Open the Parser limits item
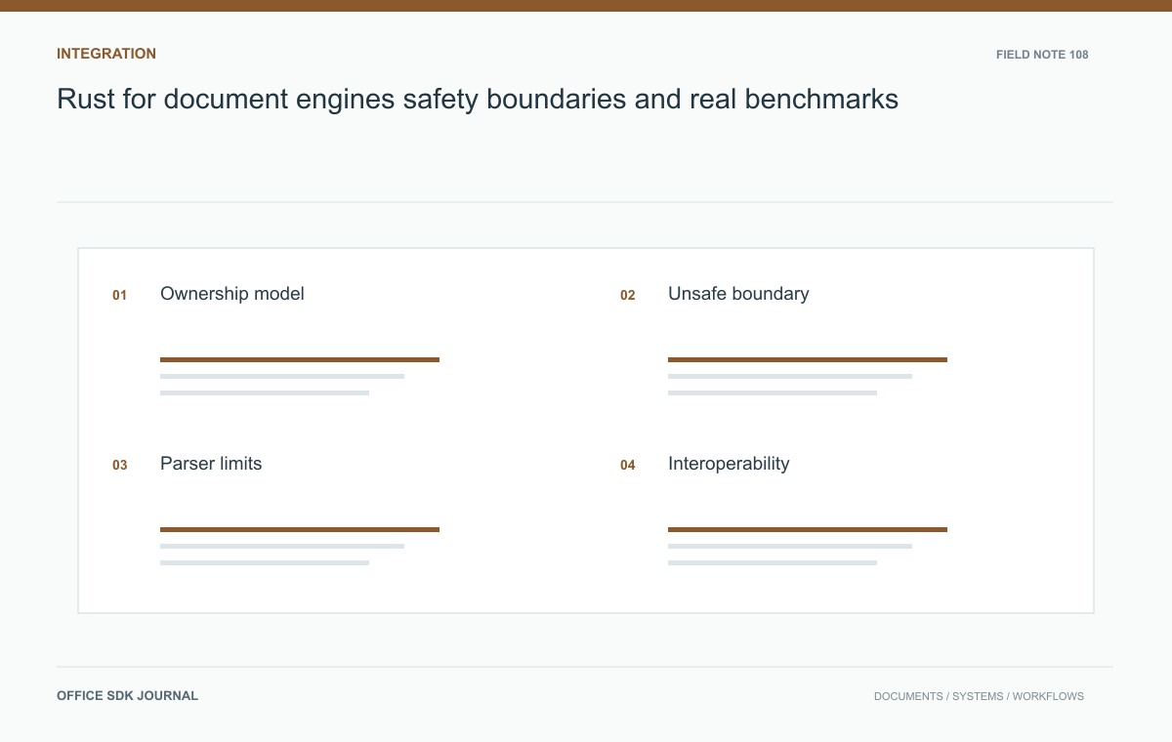Screen dimensions: 1172x742 click(211, 464)
